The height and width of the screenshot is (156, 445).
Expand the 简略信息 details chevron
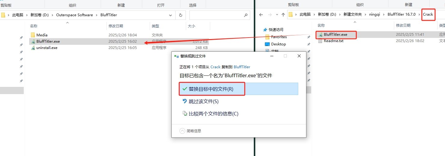[x=182, y=131]
